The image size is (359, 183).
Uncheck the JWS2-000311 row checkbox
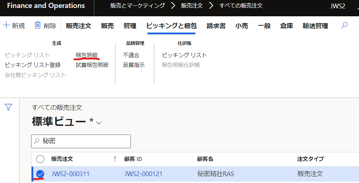click(x=40, y=174)
